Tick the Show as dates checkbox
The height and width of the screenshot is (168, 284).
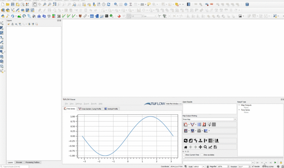pos(202,155)
